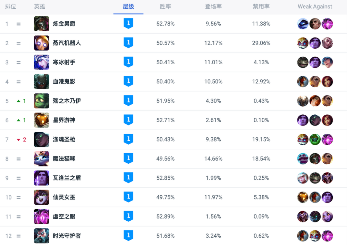
Task: Click the 寒冰射手 champion portrait
Action: tap(42, 62)
